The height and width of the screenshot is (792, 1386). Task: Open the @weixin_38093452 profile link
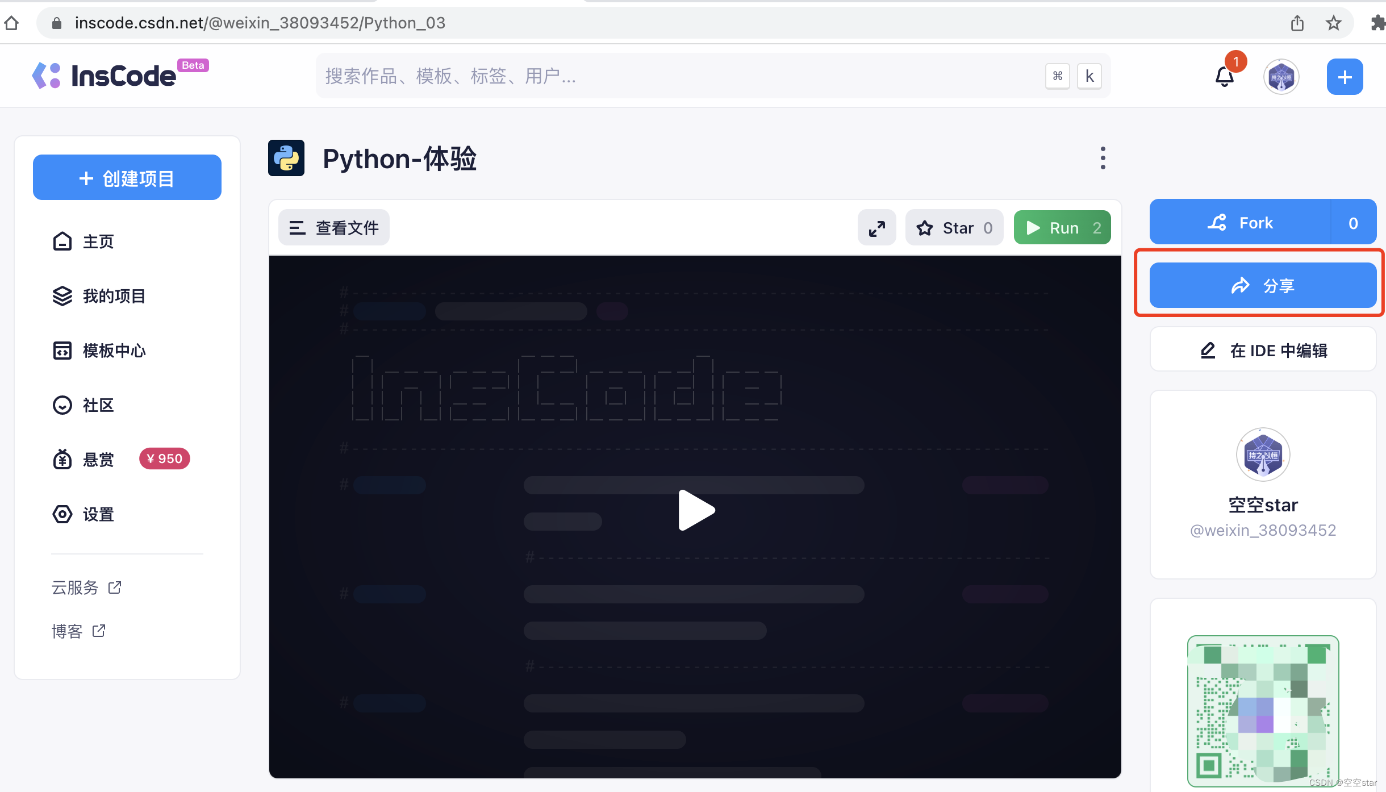point(1263,530)
